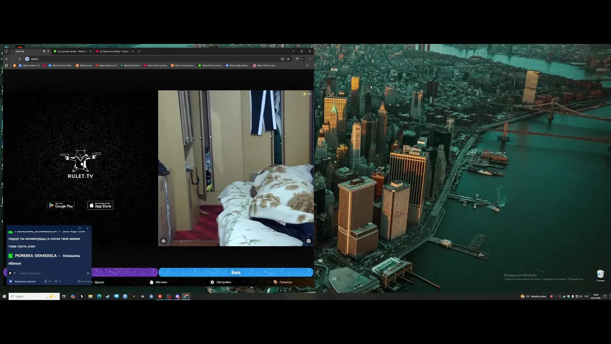The image size is (611, 344).
Task: Click the browser back arrow
Action: pos(7,59)
